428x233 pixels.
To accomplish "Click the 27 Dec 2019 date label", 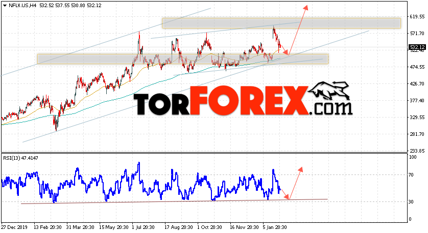I will click(x=14, y=227).
